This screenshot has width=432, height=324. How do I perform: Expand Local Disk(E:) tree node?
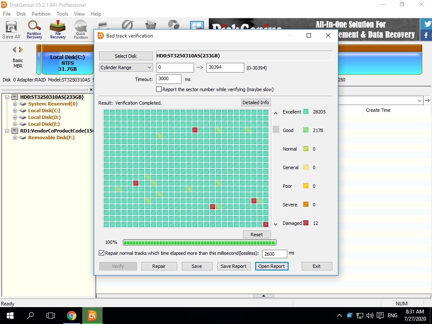[x=15, y=124]
